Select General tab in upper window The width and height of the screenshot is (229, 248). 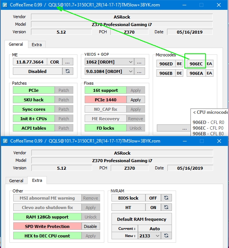tap(16, 44)
